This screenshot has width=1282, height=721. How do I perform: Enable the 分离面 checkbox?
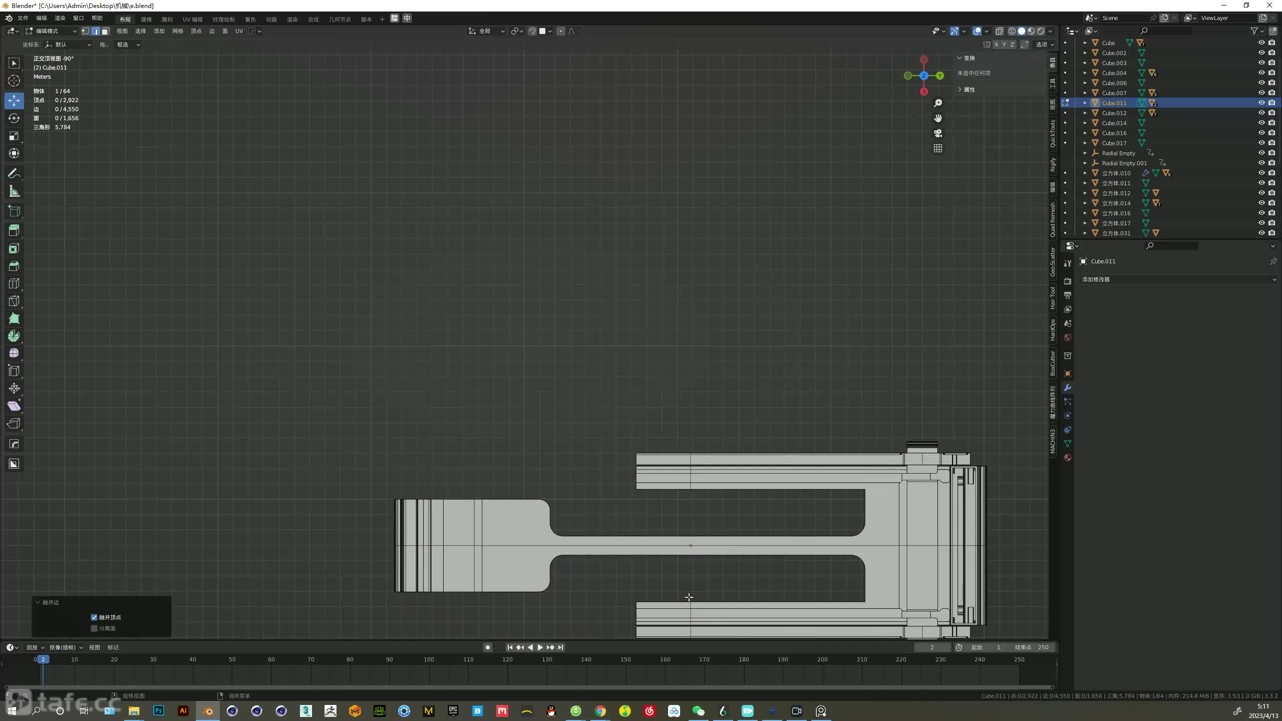(x=94, y=628)
